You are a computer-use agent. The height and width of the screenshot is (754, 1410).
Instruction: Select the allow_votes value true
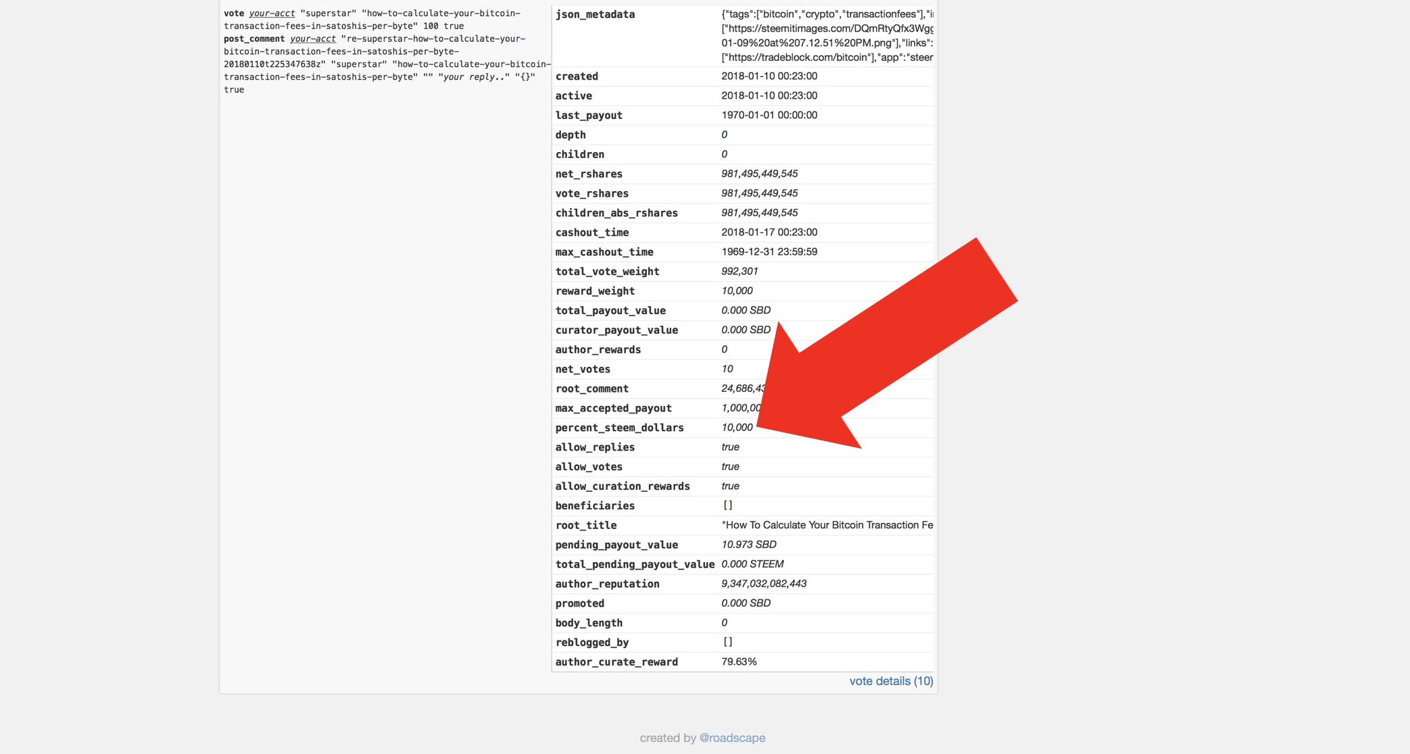click(x=730, y=467)
